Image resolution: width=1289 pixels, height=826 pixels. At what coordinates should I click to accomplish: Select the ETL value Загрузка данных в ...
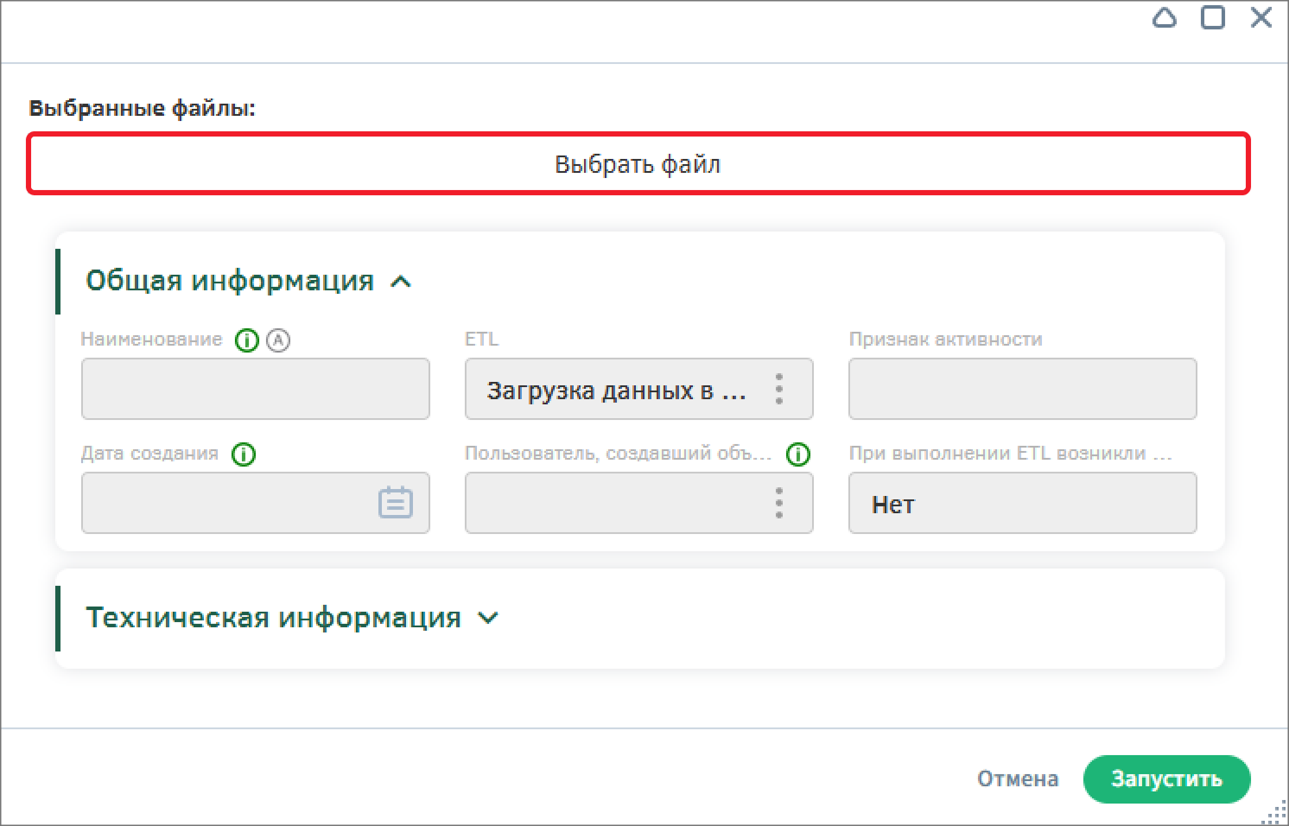click(x=615, y=391)
